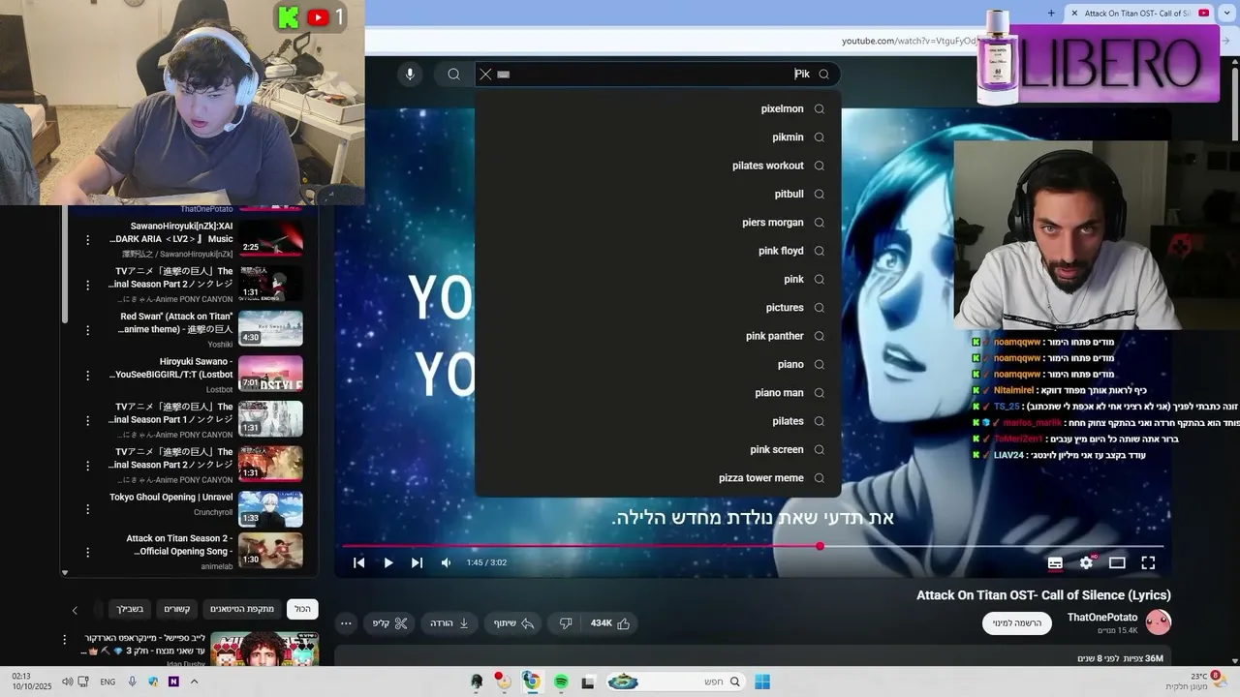The width and height of the screenshot is (1240, 697).
Task: Open the Windows Start menu
Action: [x=762, y=682]
